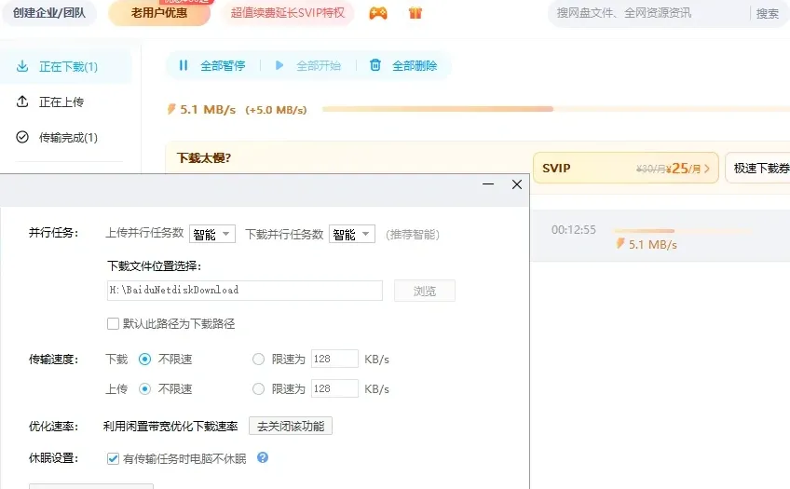Select 上传 不限速 radio button
The width and height of the screenshot is (790, 489).
(144, 388)
